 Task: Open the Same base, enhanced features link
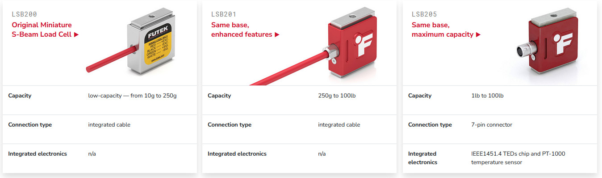pyautogui.click(x=246, y=30)
